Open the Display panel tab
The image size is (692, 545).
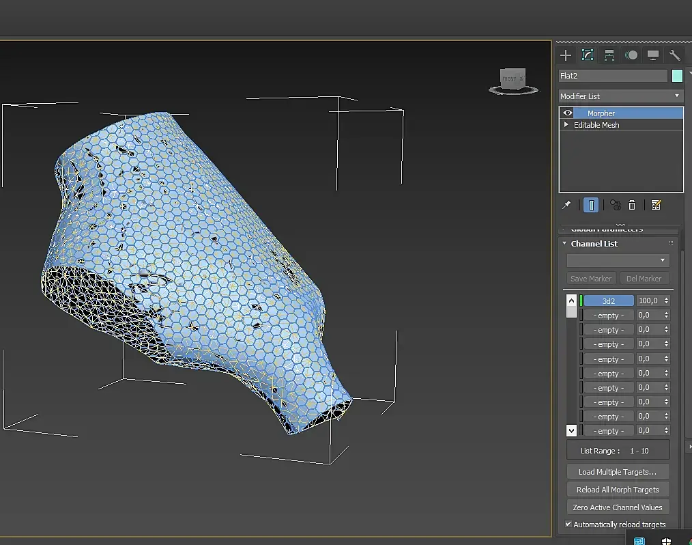[x=653, y=55]
